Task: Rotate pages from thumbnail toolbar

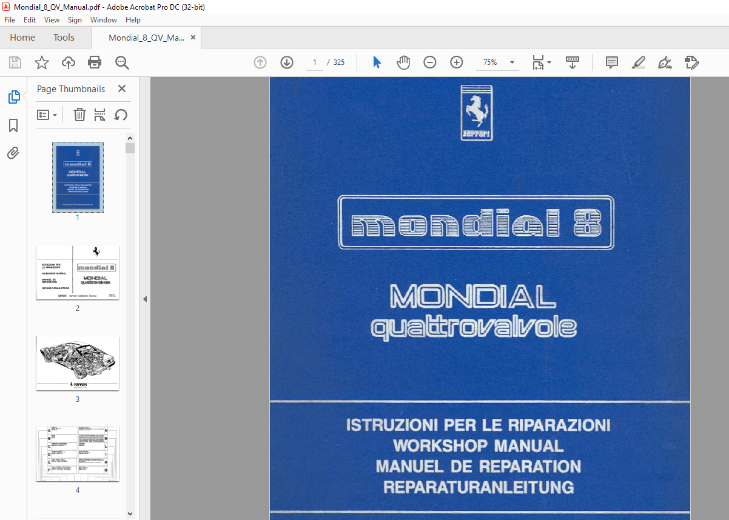Action: pos(121,115)
